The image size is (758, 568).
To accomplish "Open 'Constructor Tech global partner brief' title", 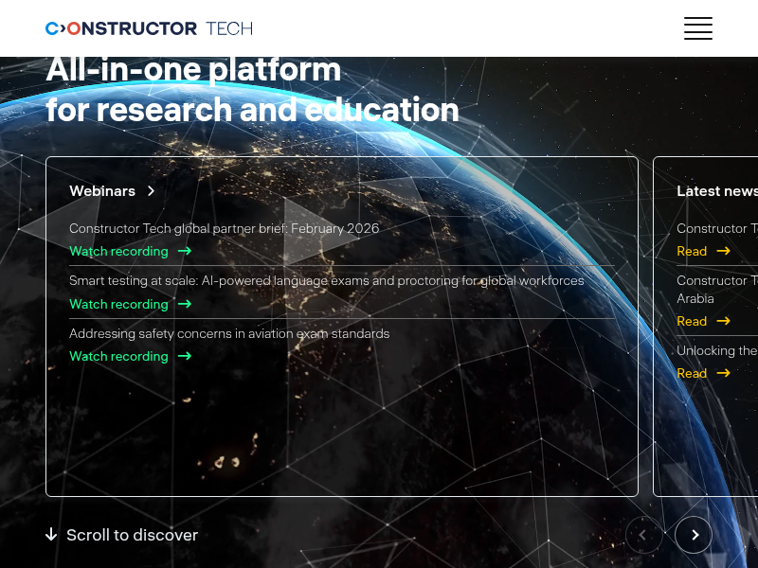I will (x=224, y=228).
